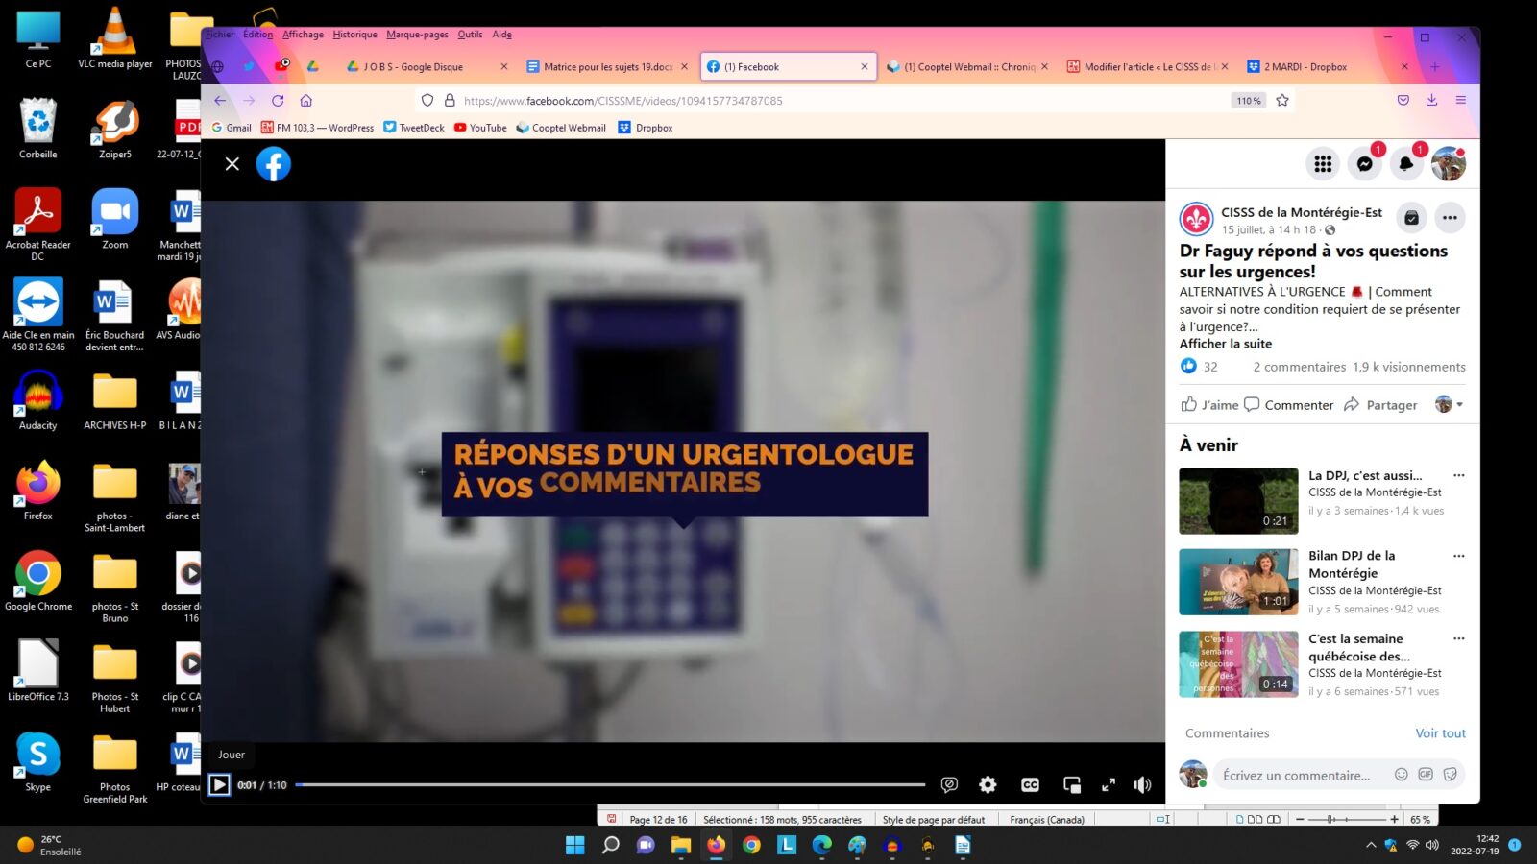Open Facebook apps grid menu
Image resolution: width=1537 pixels, height=864 pixels.
pos(1323,164)
